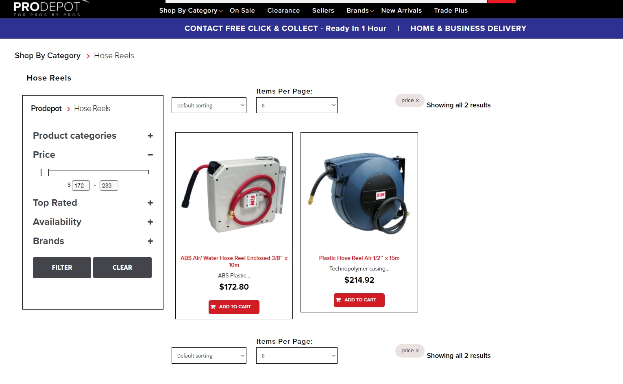Click the PRODEPOT logo
This screenshot has width=623, height=384.
(x=47, y=9)
